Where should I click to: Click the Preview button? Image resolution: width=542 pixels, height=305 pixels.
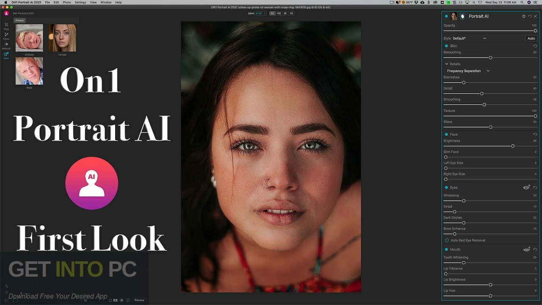[x=139, y=300]
